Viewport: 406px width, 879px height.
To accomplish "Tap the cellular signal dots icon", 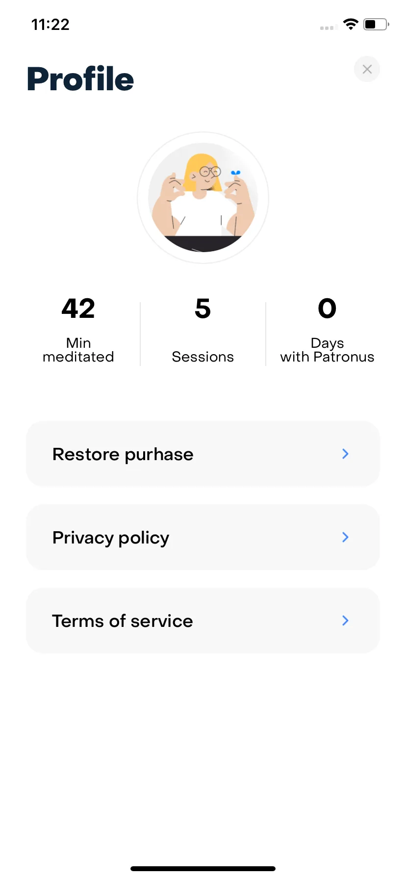I will (x=329, y=28).
